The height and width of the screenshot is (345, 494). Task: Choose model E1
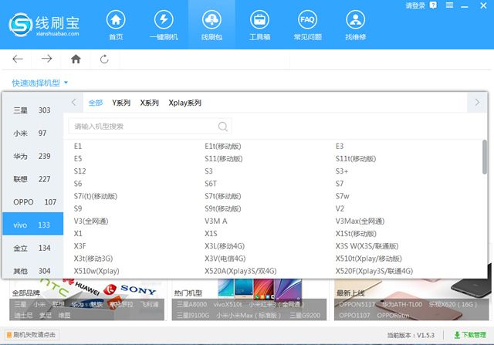[78, 146]
